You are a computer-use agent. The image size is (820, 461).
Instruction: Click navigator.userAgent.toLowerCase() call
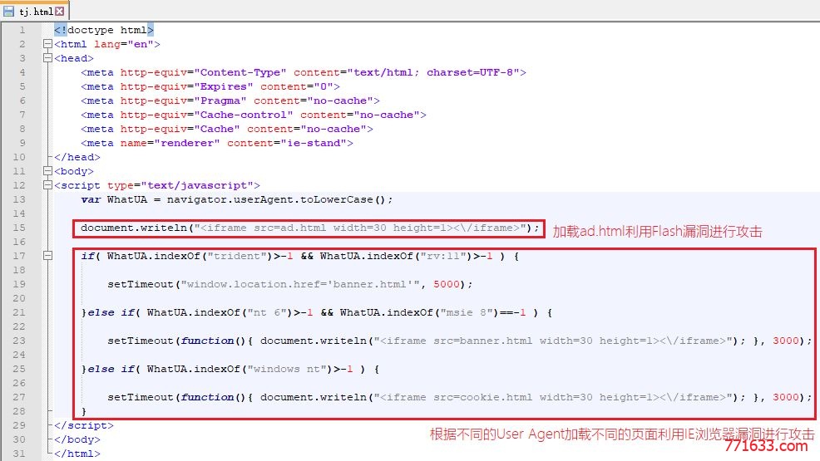coord(277,199)
